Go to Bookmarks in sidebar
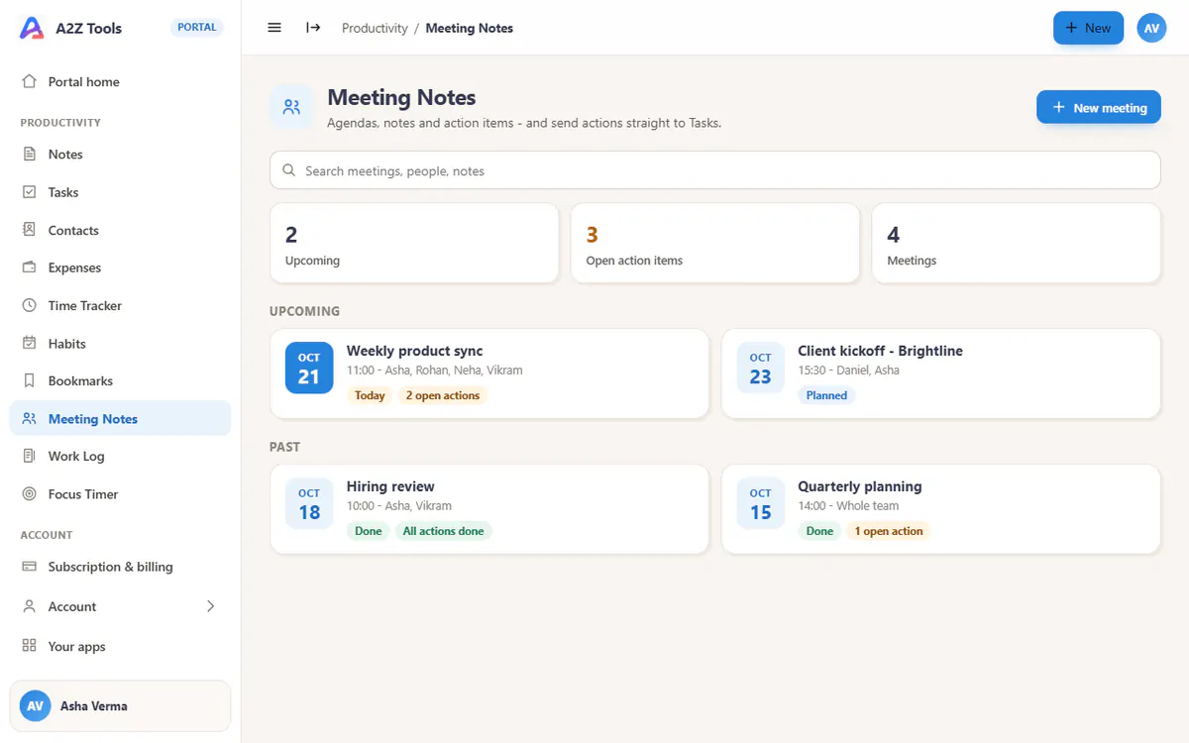Screen dimensions: 1189x743 (x=120, y=380)
